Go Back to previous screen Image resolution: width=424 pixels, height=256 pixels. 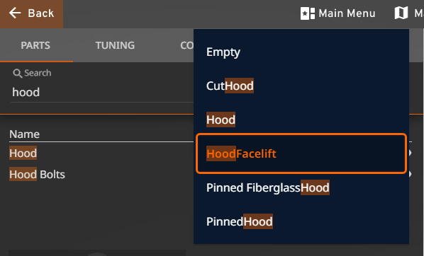(31, 13)
